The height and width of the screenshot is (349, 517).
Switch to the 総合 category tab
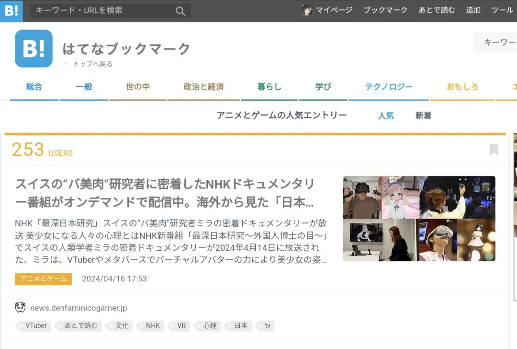click(x=34, y=87)
